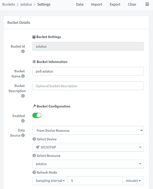Click the Select Device label
This screenshot has height=189, width=153.
(x=46, y=139)
